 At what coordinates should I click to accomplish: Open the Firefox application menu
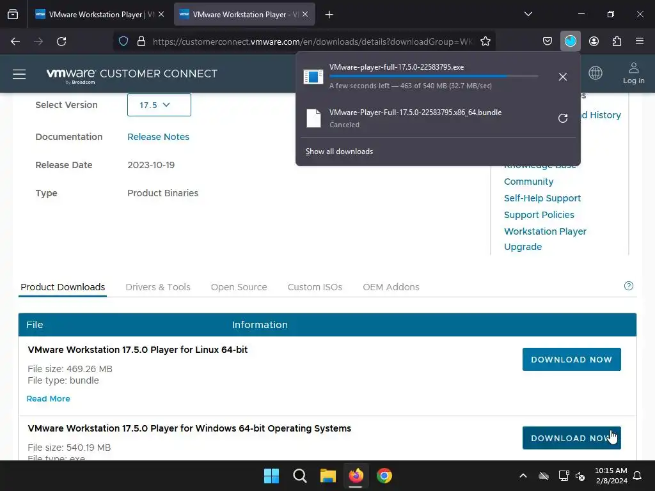click(x=640, y=42)
